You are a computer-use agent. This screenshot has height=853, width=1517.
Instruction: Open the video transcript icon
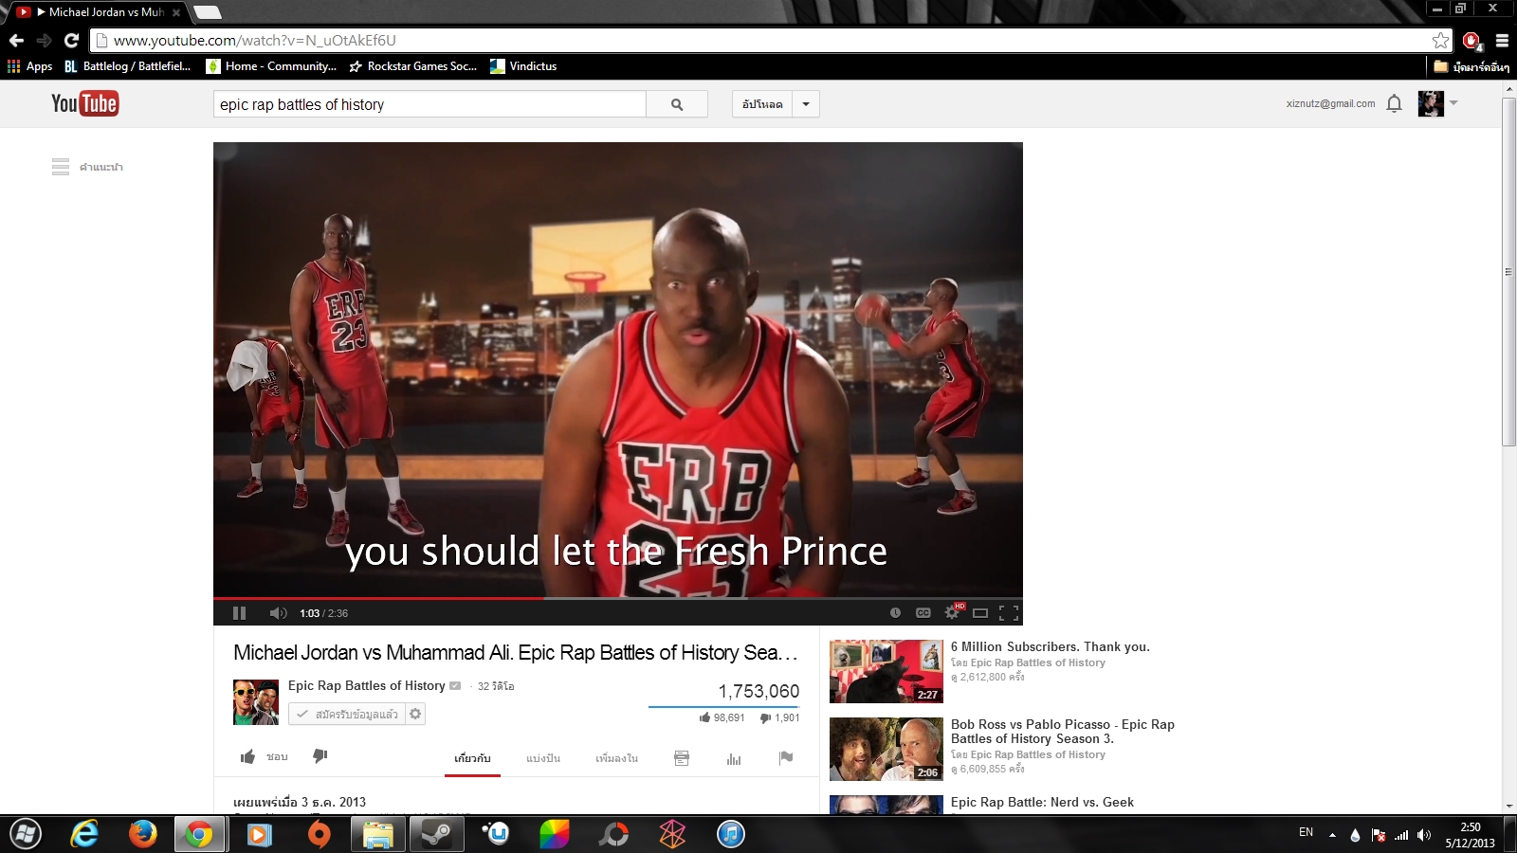682,758
